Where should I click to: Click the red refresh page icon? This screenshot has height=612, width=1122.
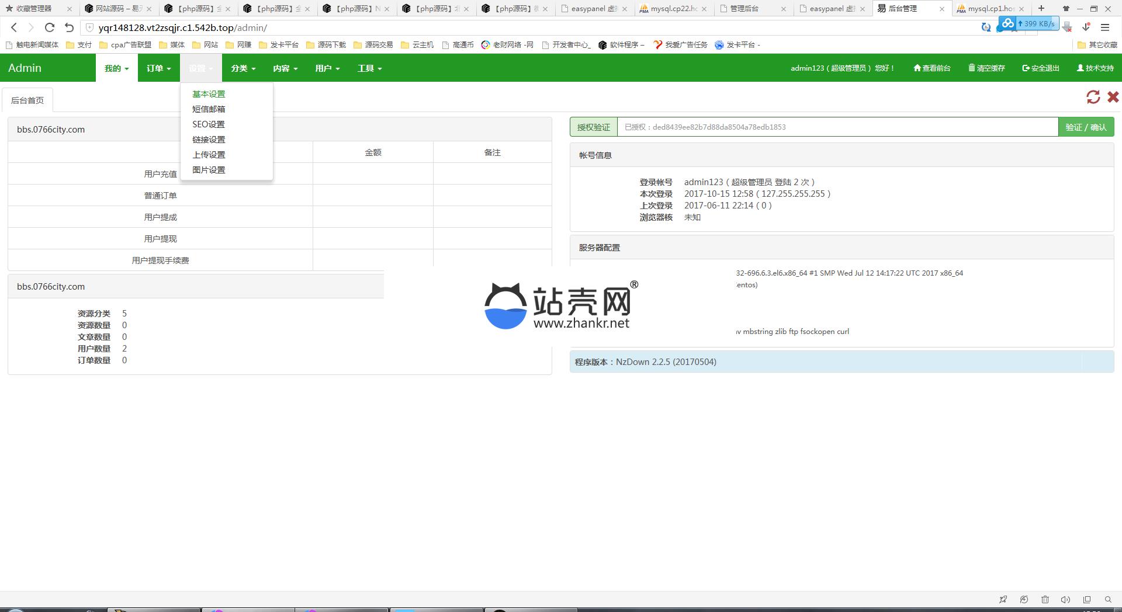(x=1093, y=97)
